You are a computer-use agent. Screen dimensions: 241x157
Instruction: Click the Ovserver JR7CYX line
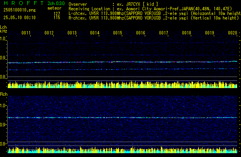coord(113,4)
